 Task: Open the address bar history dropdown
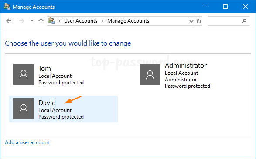pos(191,21)
